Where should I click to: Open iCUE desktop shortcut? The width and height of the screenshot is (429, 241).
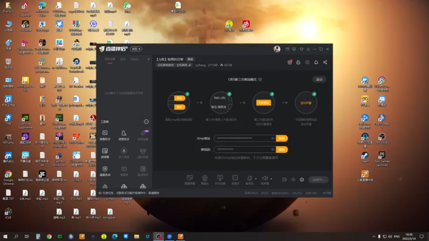pos(8,213)
